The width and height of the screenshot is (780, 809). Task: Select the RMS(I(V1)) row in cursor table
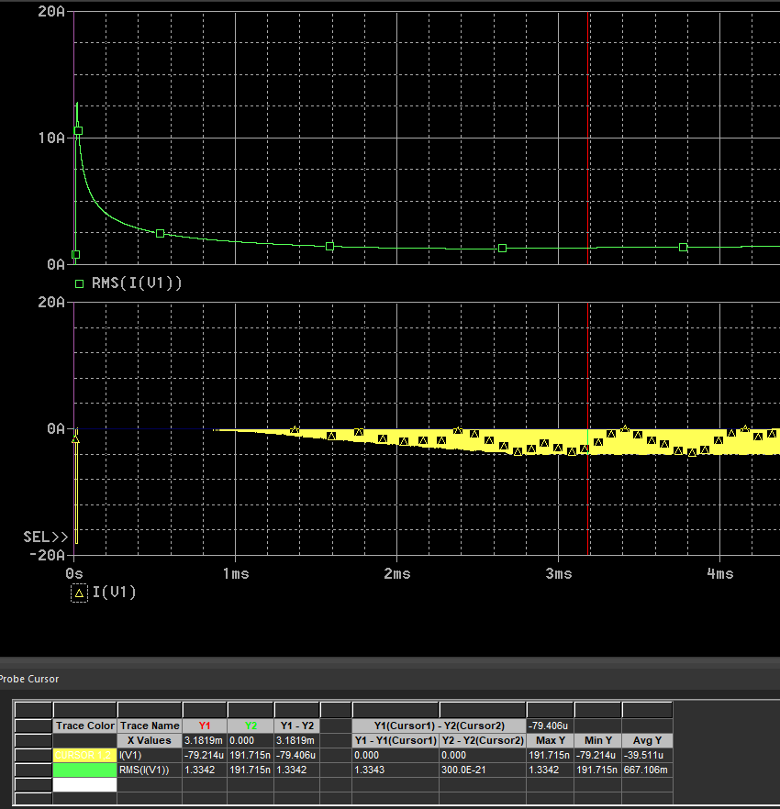coord(343,770)
